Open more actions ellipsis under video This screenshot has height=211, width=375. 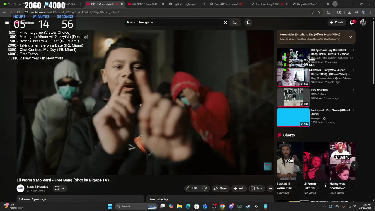point(270,188)
